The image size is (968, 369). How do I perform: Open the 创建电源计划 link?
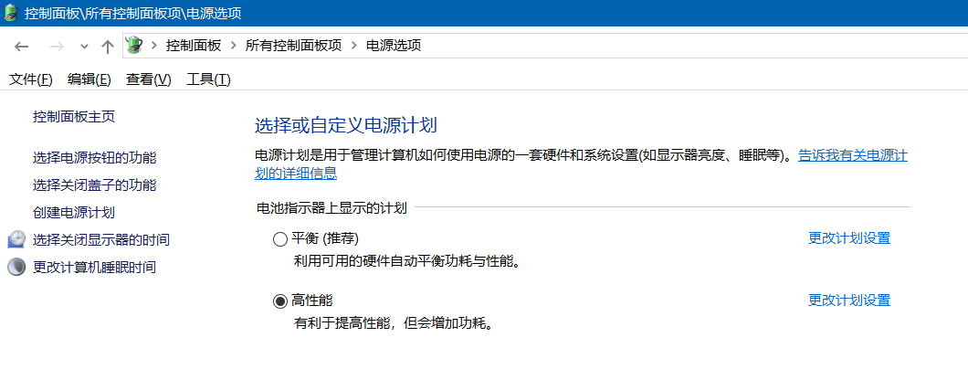click(74, 212)
